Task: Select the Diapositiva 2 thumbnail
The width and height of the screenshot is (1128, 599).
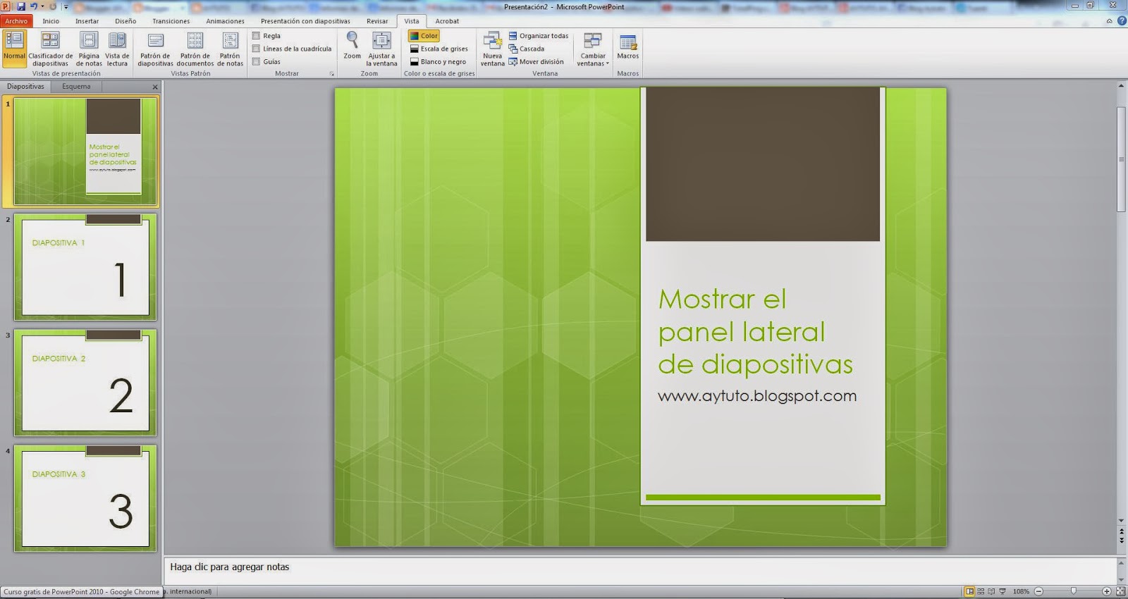Action: click(x=85, y=383)
